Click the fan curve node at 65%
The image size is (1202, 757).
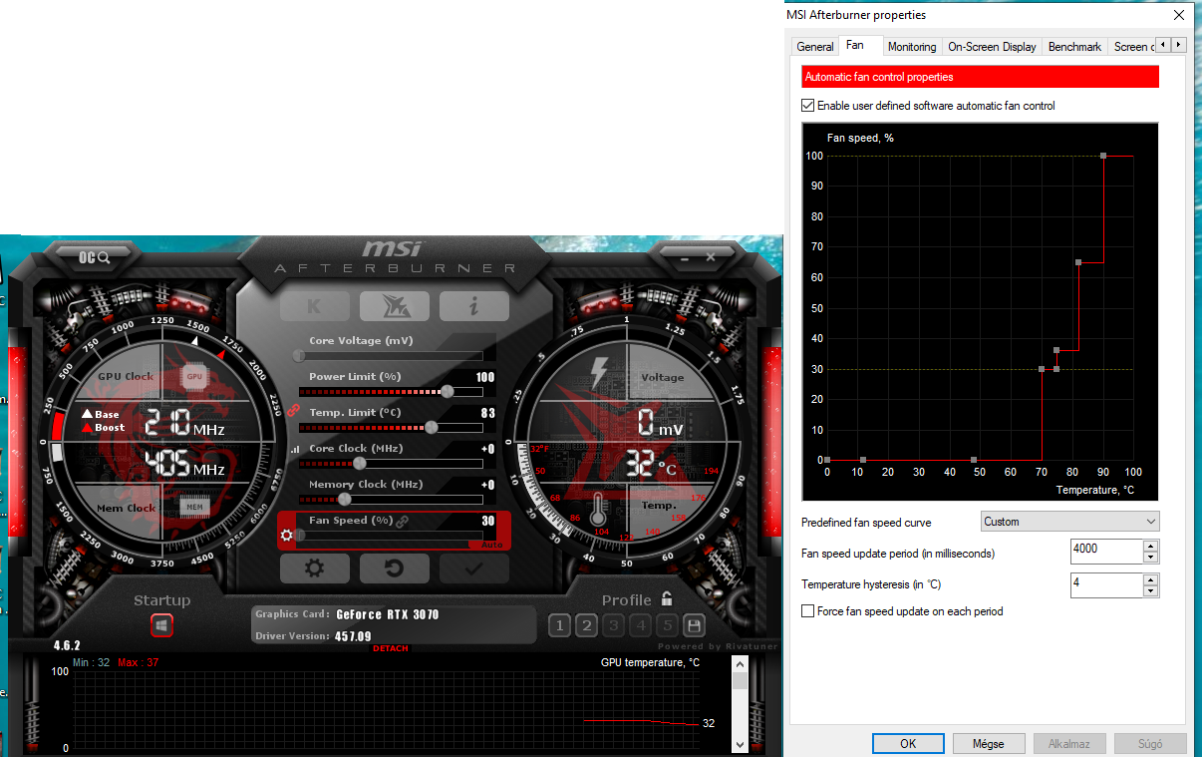pos(1078,262)
